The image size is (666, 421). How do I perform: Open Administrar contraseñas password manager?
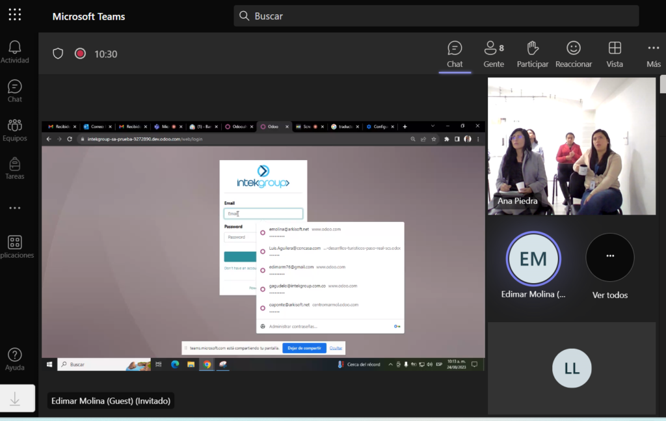click(330, 326)
